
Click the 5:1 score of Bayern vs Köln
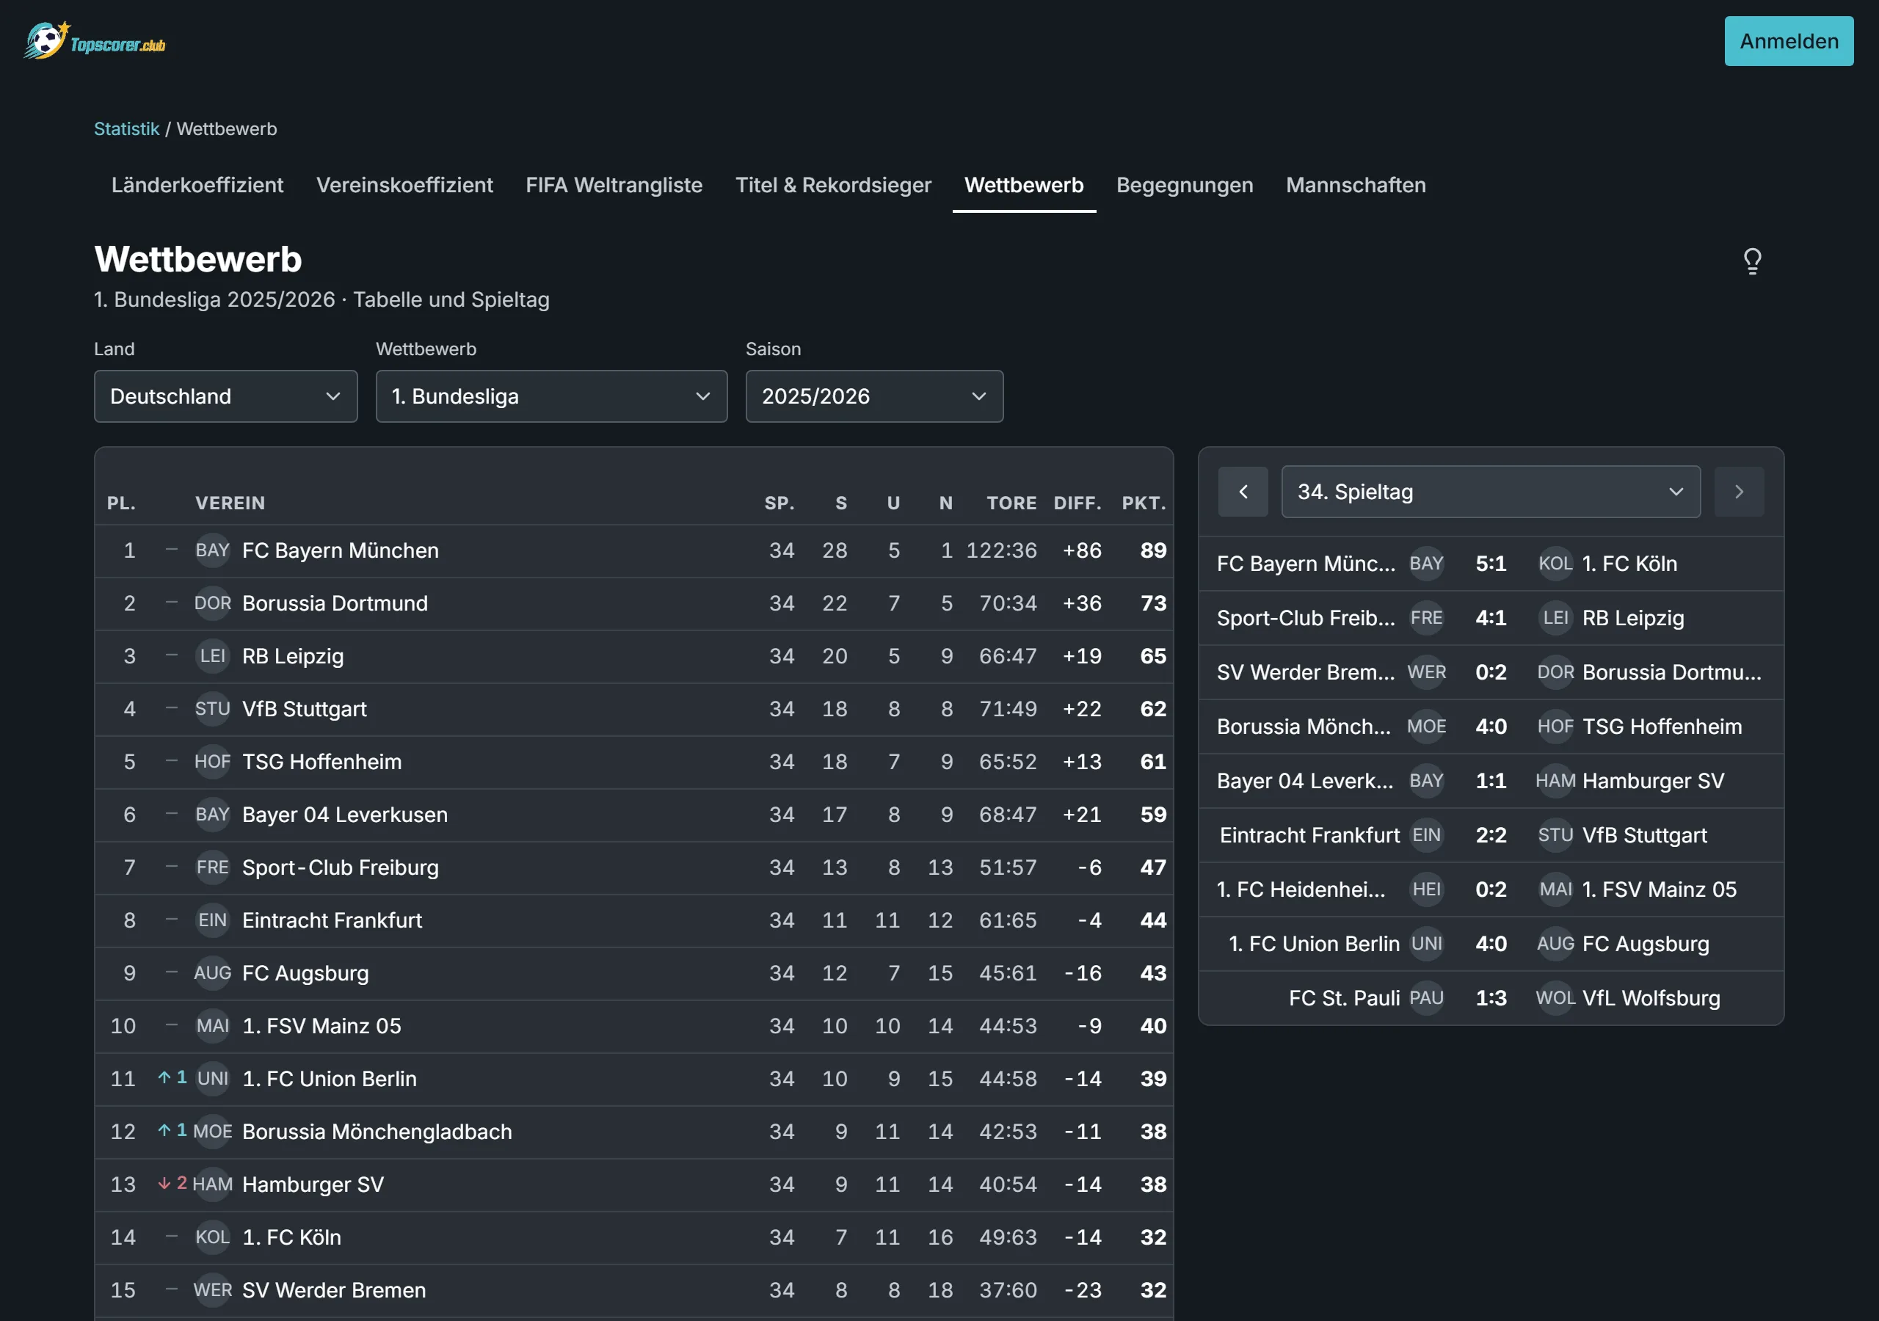coord(1490,564)
